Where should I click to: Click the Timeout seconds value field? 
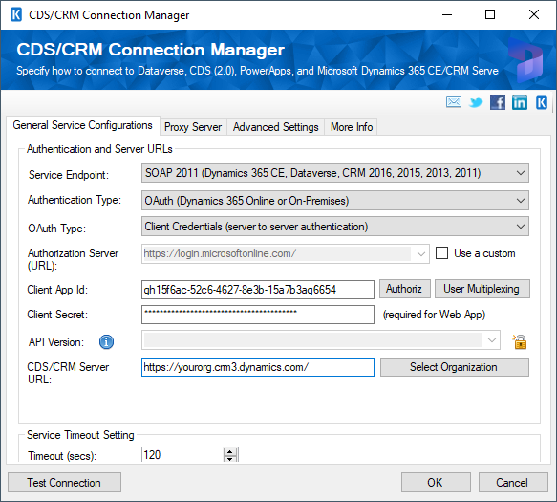click(182, 455)
